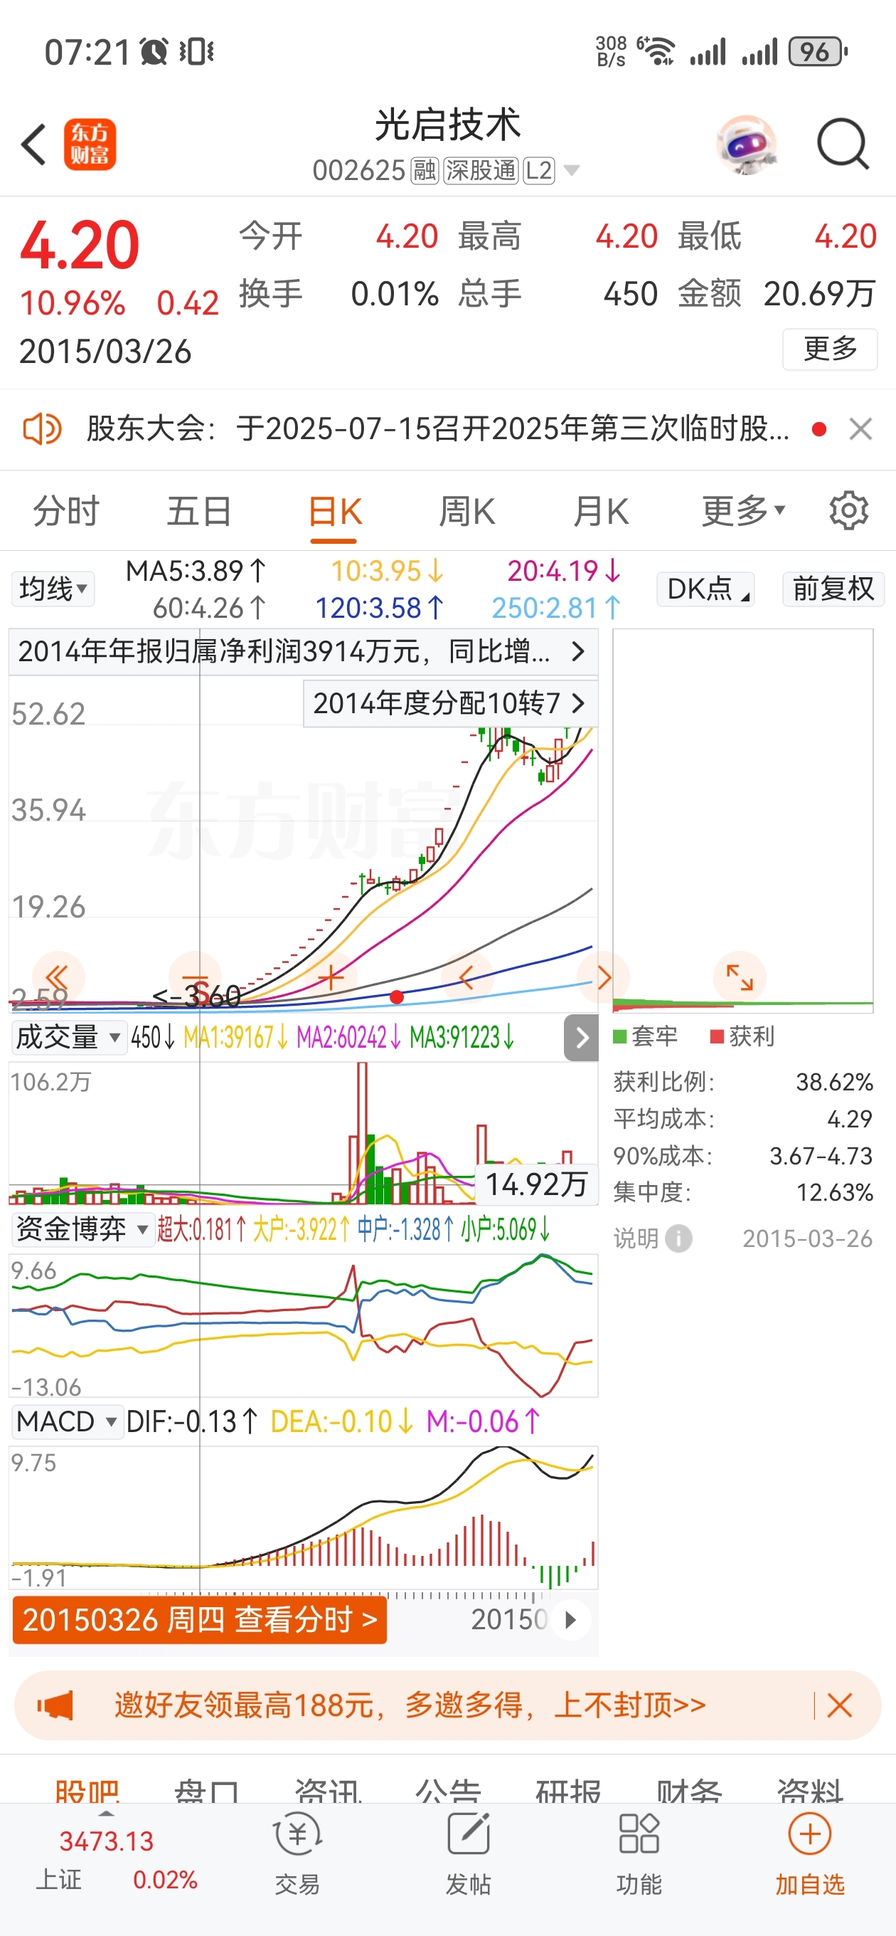
Task: Tap the alarm clock status icon
Action: (x=155, y=52)
